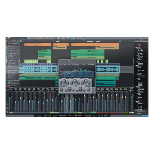
Task: Select the Paint tool
Action: click(37, 38)
